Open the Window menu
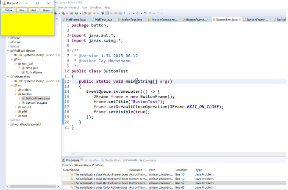Viewport: 288px width, 190px height. [95, 7]
